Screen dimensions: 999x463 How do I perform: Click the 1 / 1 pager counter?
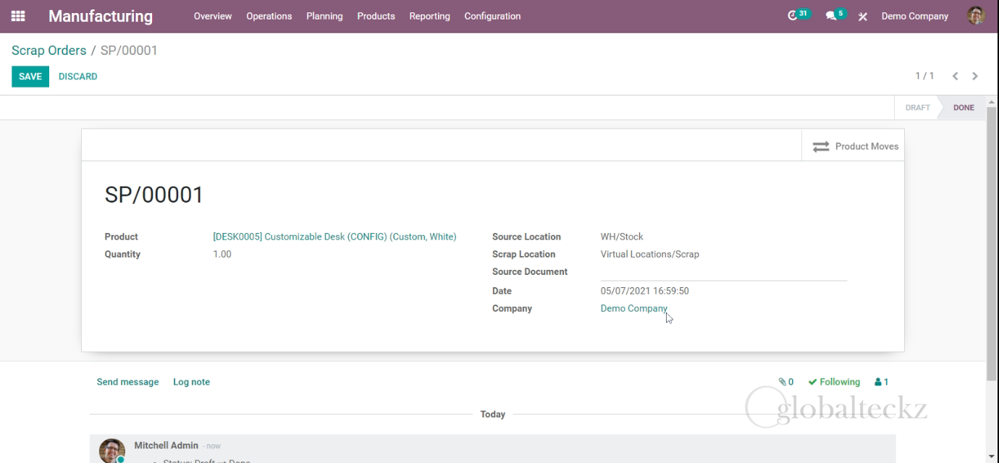pyautogui.click(x=924, y=76)
